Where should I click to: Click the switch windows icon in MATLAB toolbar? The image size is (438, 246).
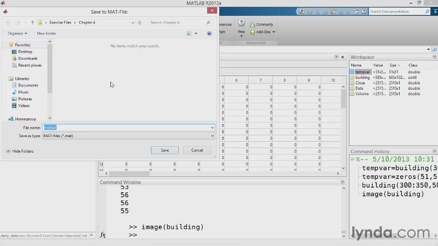tap(356, 11)
